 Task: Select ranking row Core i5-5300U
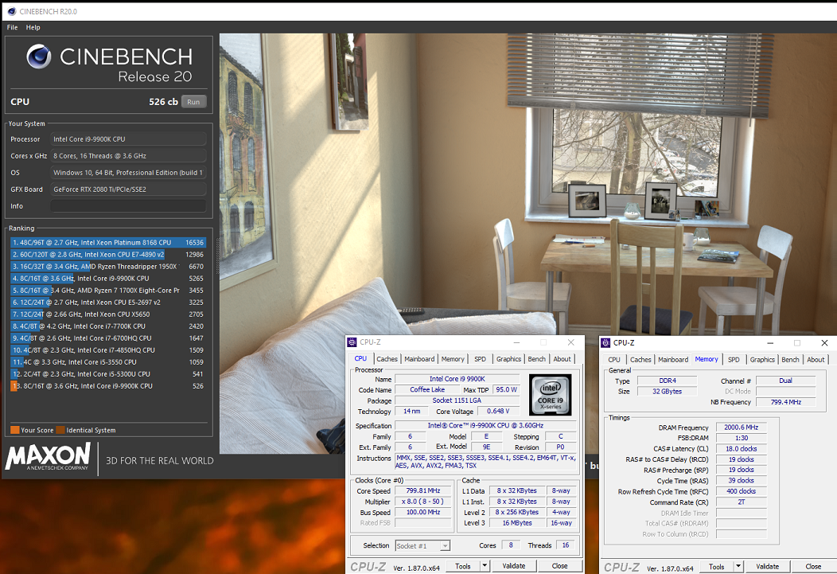(x=108, y=374)
